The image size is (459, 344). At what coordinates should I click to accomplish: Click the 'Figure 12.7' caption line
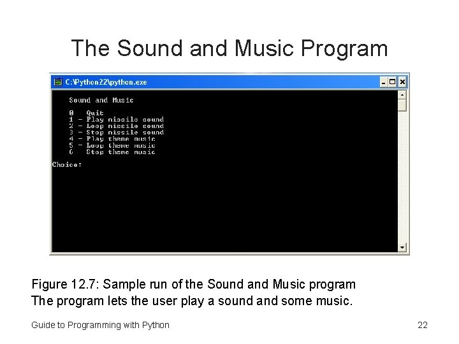click(194, 284)
